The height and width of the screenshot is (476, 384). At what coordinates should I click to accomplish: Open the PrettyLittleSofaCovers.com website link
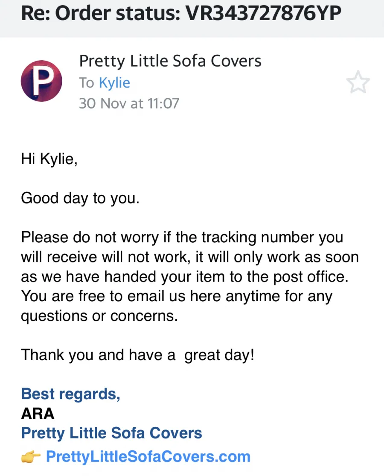pyautogui.click(x=148, y=457)
